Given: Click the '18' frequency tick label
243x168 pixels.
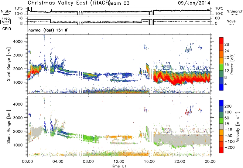Looking at the screenshot, I should click(20, 18).
